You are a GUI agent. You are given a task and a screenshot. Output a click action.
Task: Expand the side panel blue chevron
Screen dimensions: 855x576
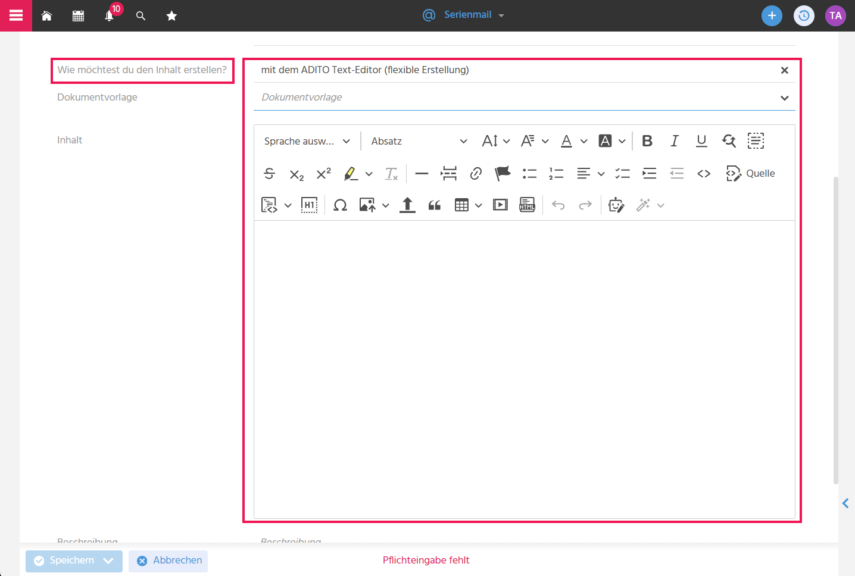point(845,503)
